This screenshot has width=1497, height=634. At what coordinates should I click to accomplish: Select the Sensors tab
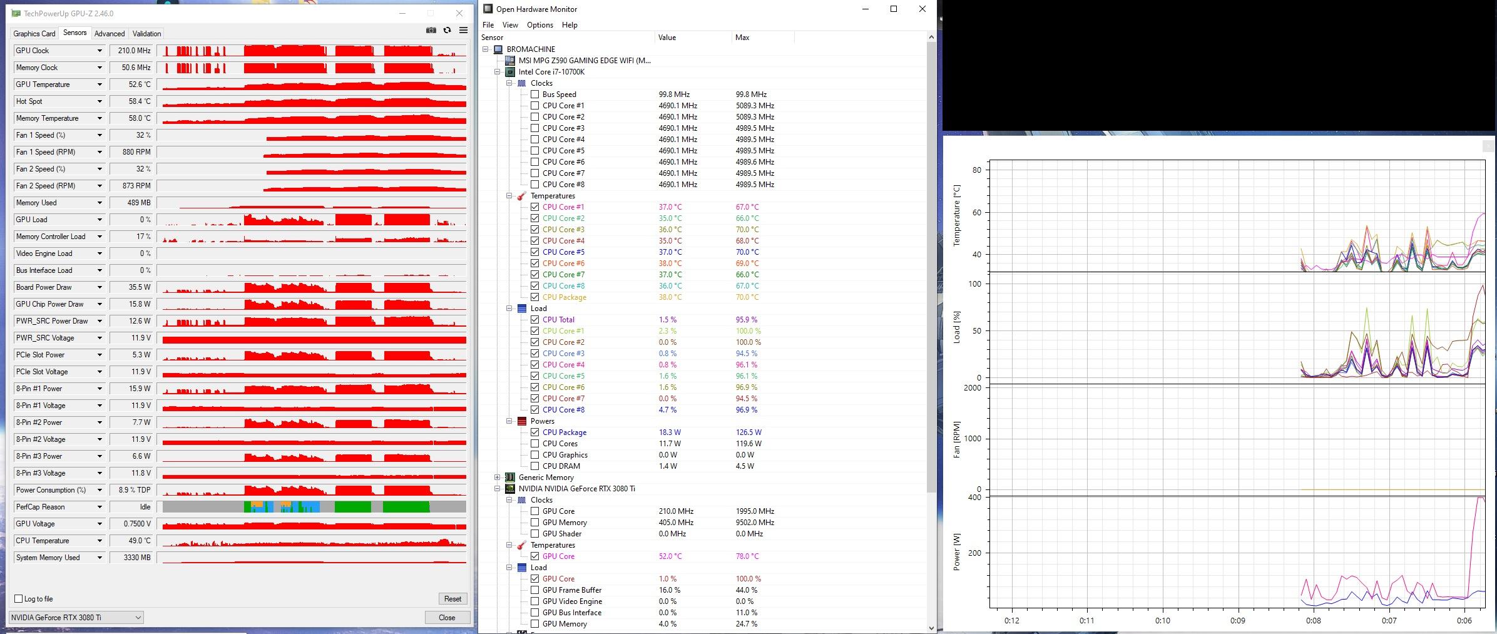(75, 33)
